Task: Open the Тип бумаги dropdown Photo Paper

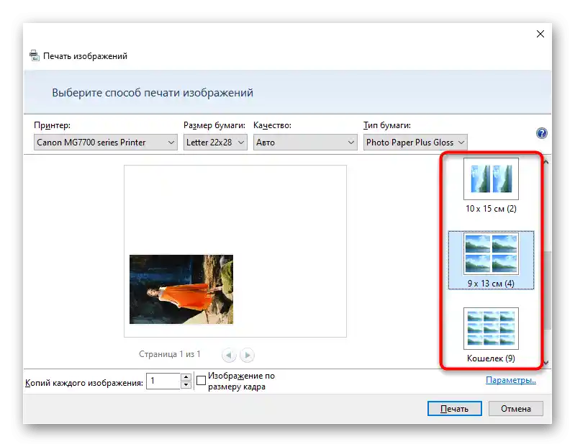Action: click(x=415, y=143)
